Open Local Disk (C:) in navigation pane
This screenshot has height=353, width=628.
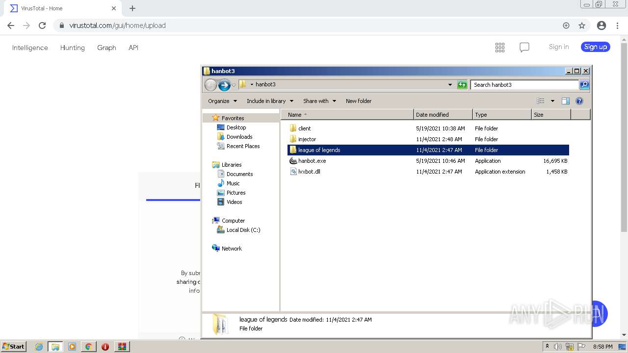click(x=243, y=230)
